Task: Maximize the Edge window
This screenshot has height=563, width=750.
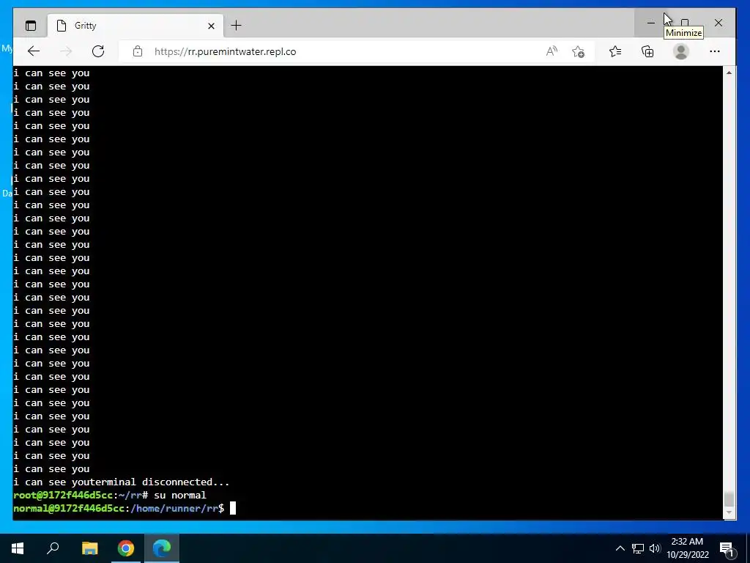Action: pyautogui.click(x=685, y=23)
